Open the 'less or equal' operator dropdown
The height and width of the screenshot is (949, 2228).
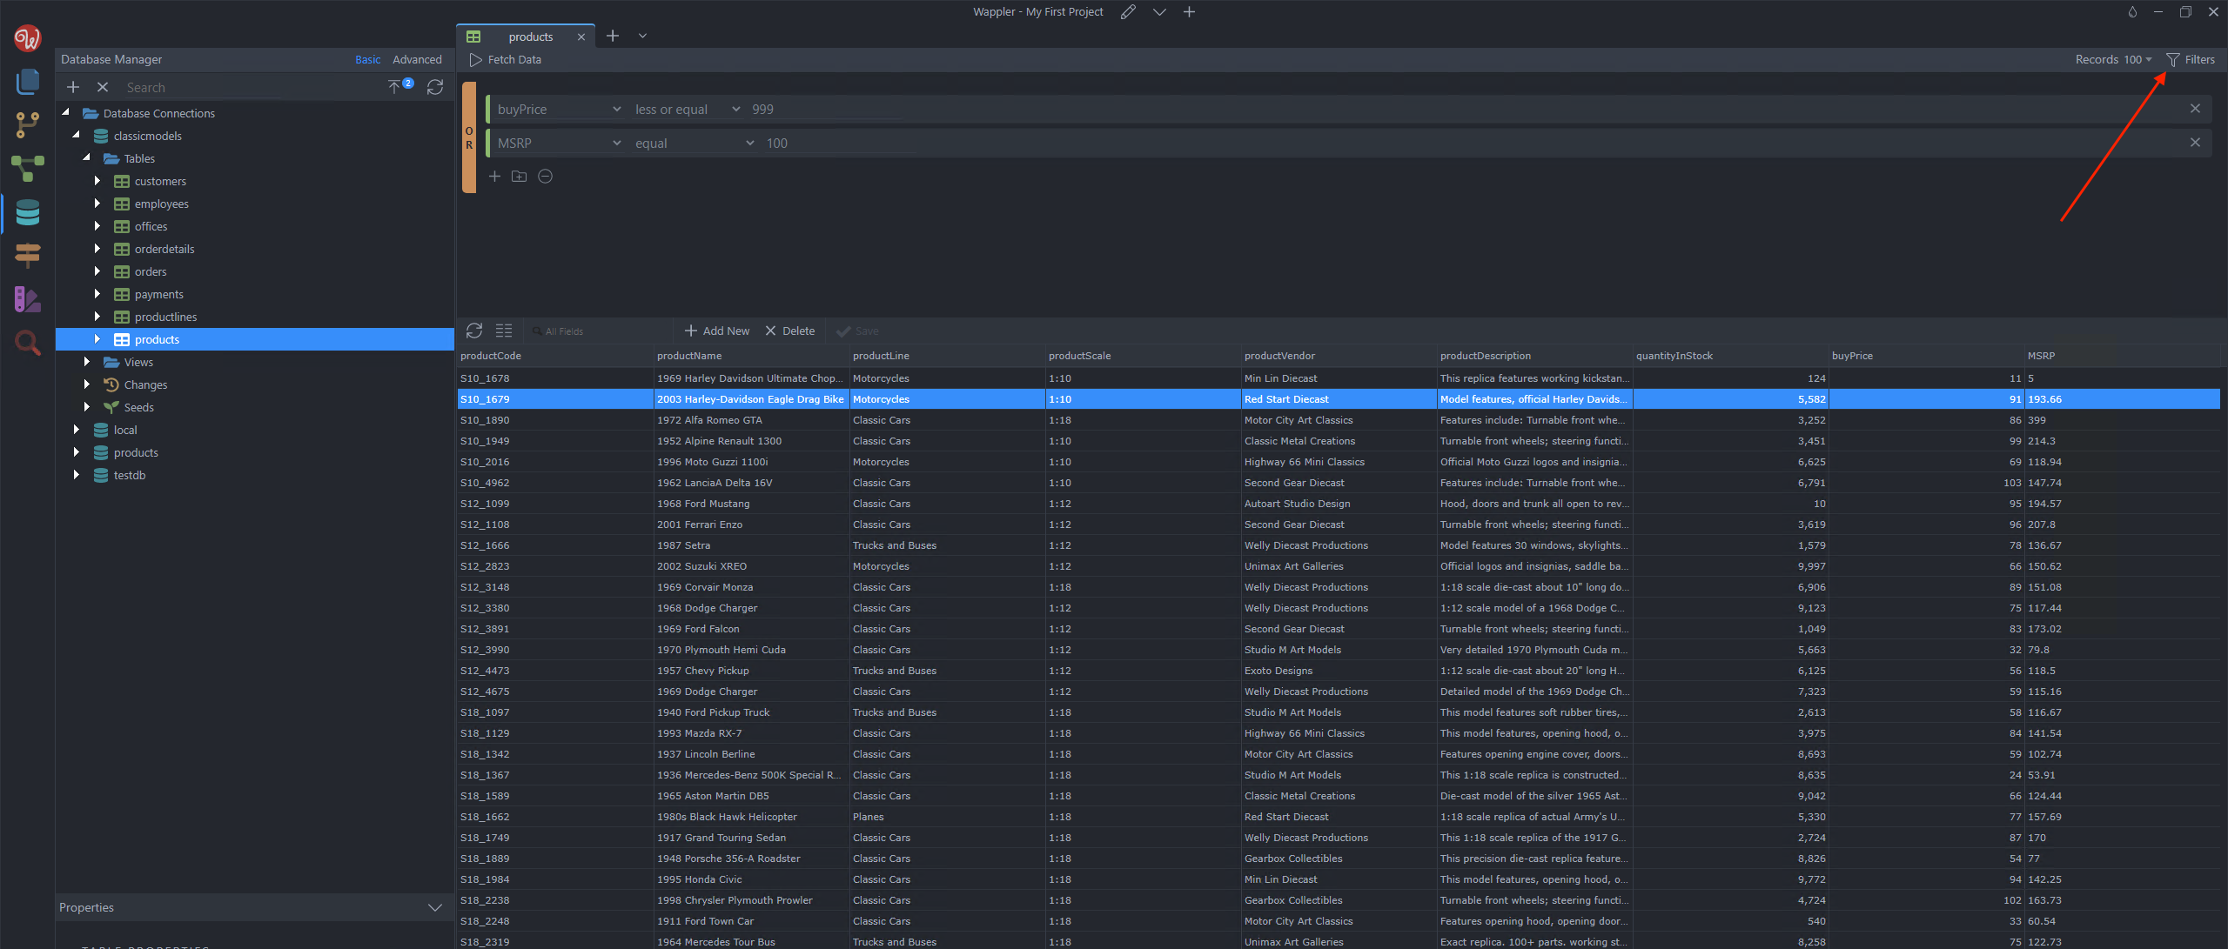tap(687, 110)
